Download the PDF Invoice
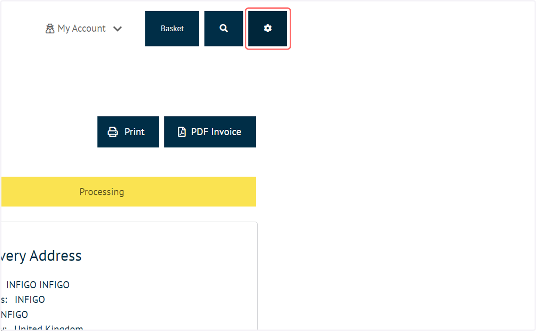 point(210,132)
